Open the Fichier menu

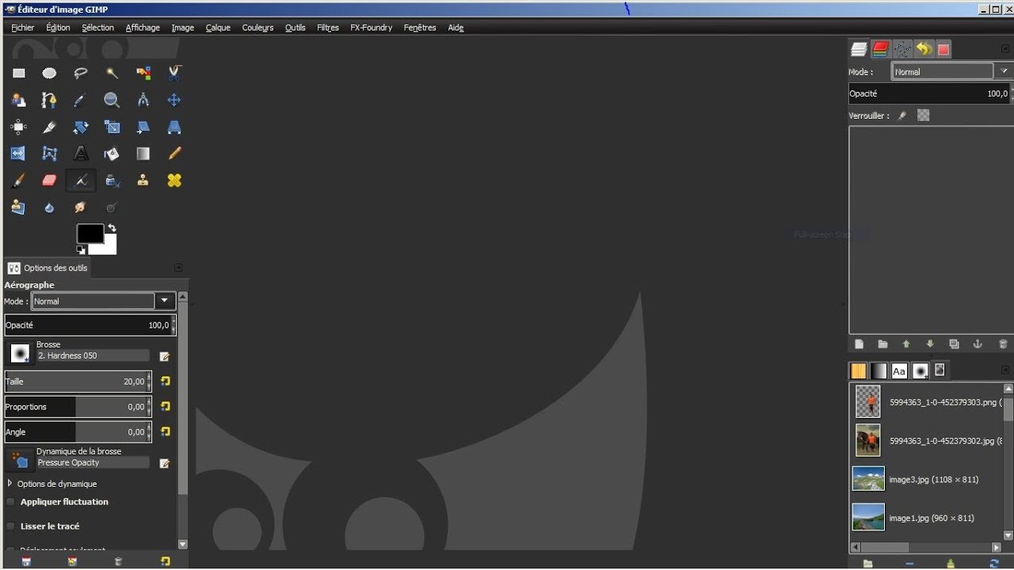pos(23,28)
